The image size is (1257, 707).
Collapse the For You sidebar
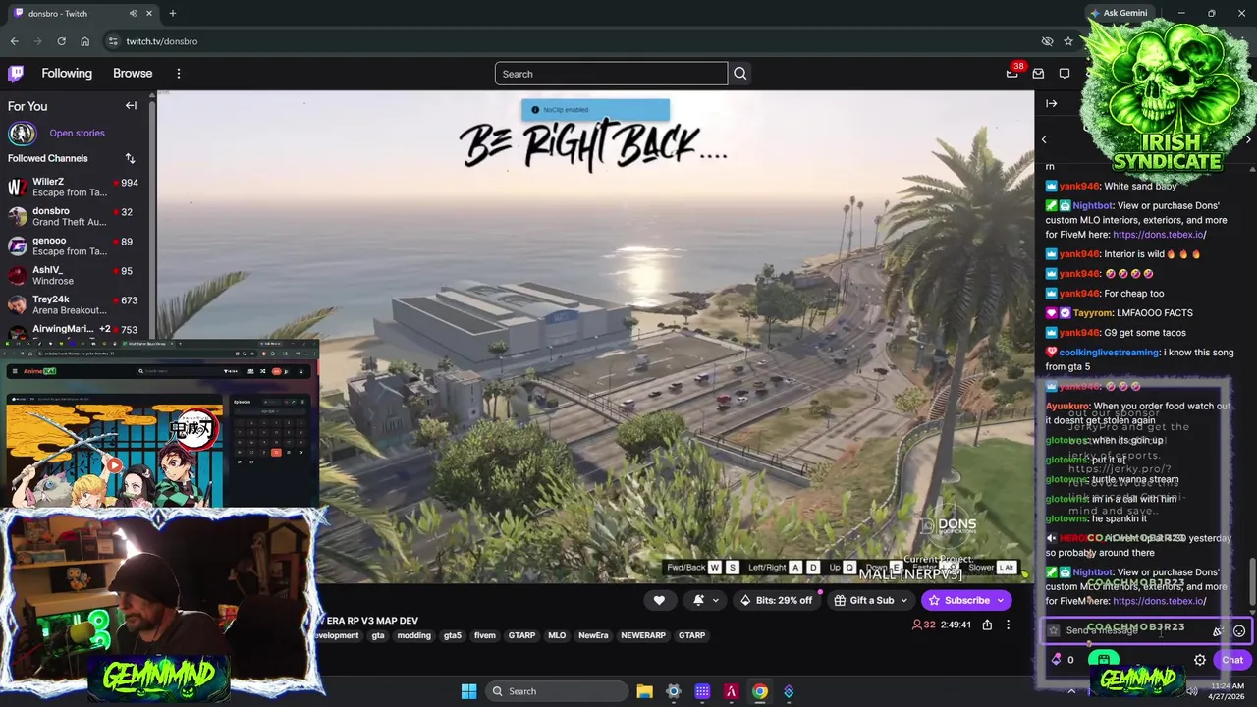(x=131, y=105)
